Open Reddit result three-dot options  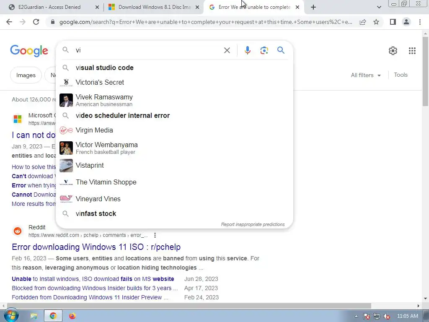pos(155,235)
